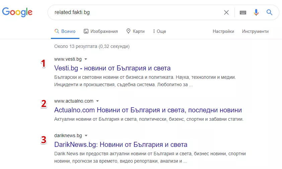The image size is (282, 169).
Task: Open the Actualno.com Новини от България result
Action: (148, 110)
